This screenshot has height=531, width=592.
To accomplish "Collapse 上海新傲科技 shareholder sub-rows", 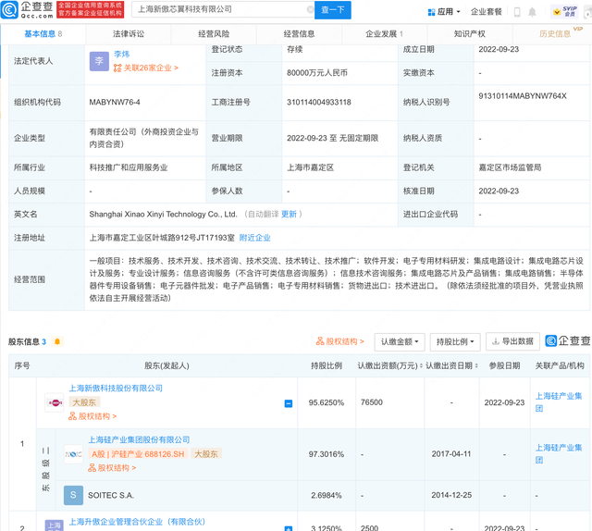I will [288, 403].
